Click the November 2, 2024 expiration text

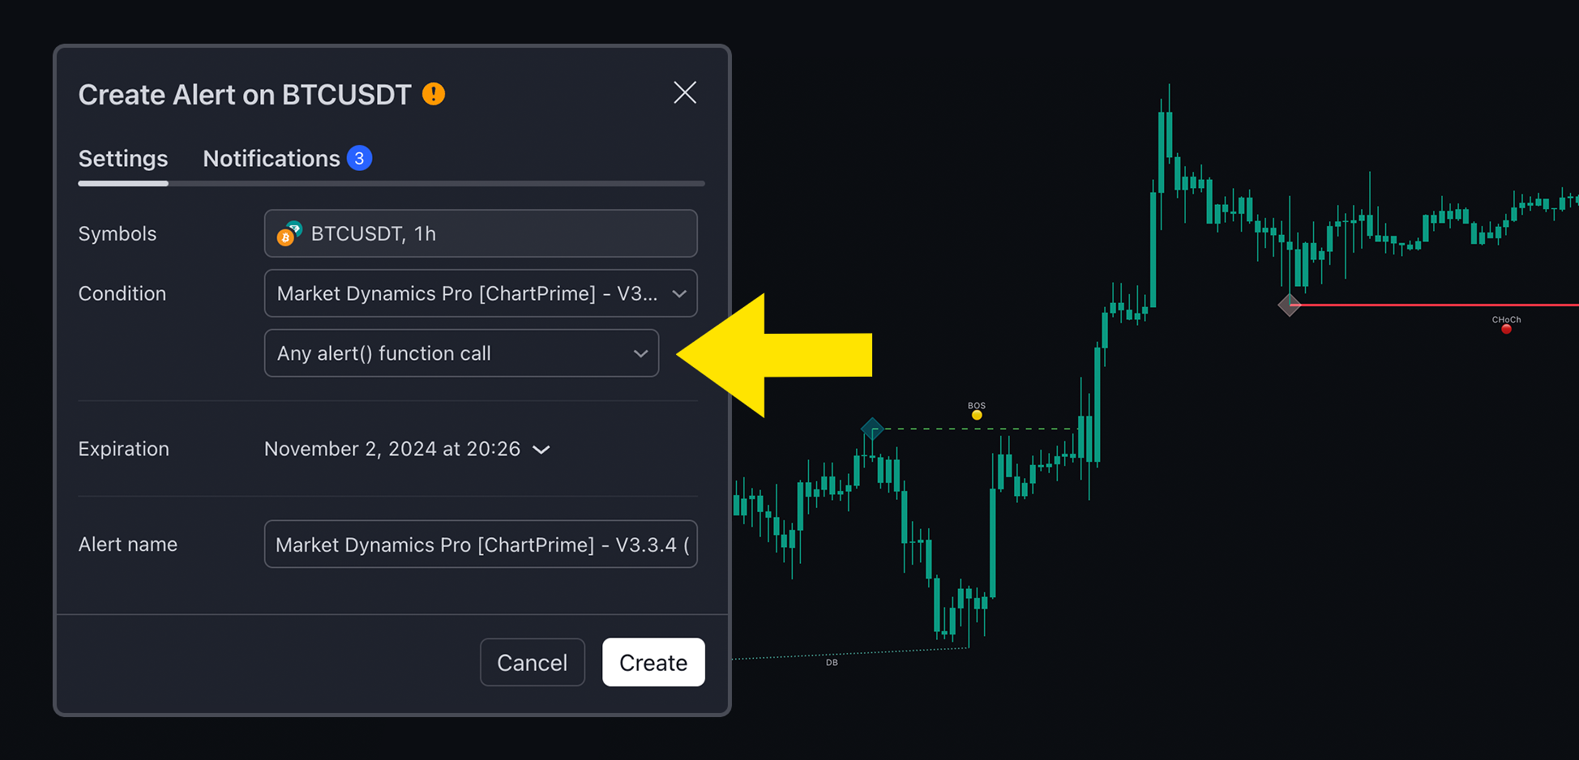click(x=392, y=449)
